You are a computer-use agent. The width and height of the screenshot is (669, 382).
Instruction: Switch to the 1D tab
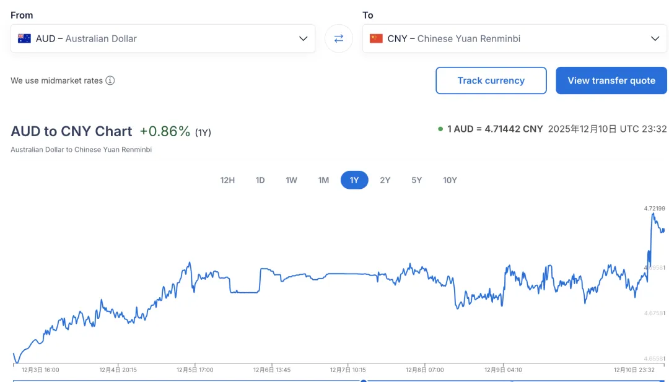click(x=260, y=180)
